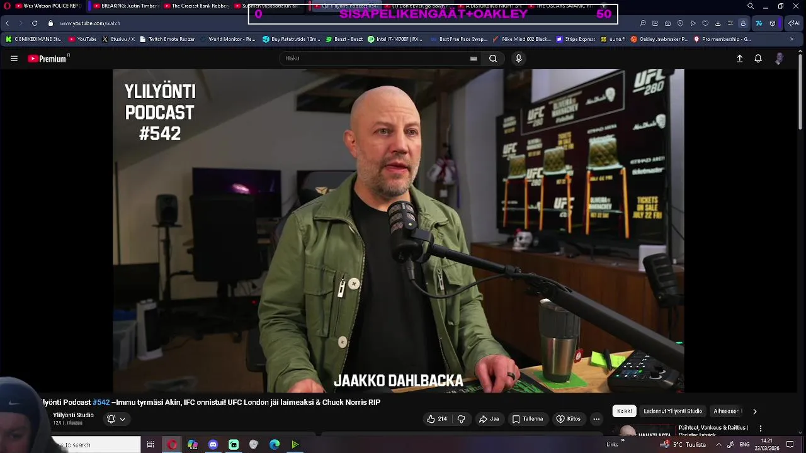Open the browser AI assistant button
Screen dimensions: 806x453
click(x=794, y=23)
